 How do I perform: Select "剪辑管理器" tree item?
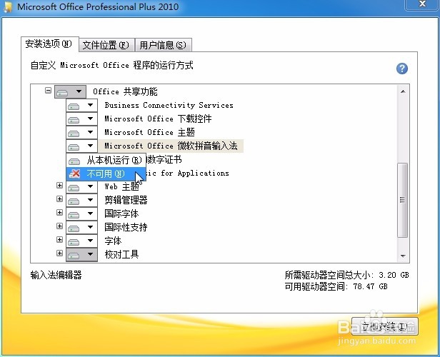coord(126,200)
